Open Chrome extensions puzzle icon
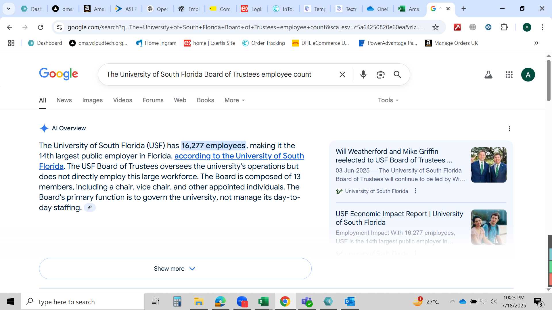 [504, 27]
